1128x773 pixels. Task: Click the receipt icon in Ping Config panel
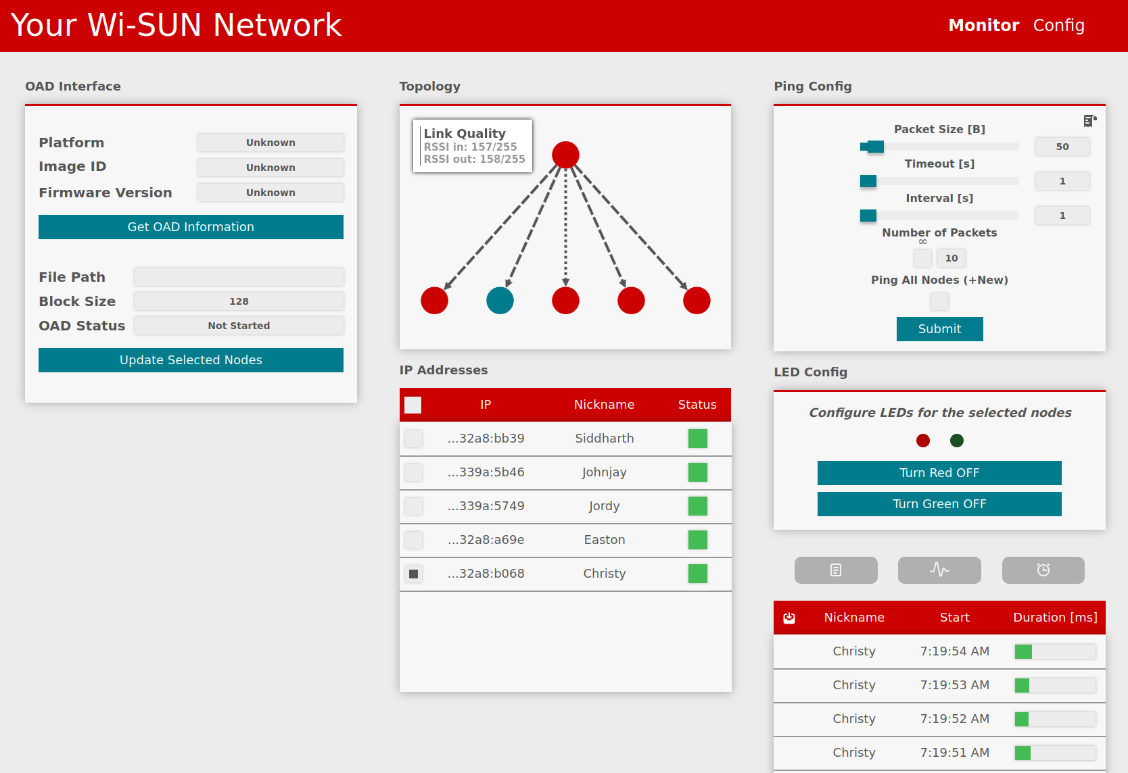pos(1089,121)
